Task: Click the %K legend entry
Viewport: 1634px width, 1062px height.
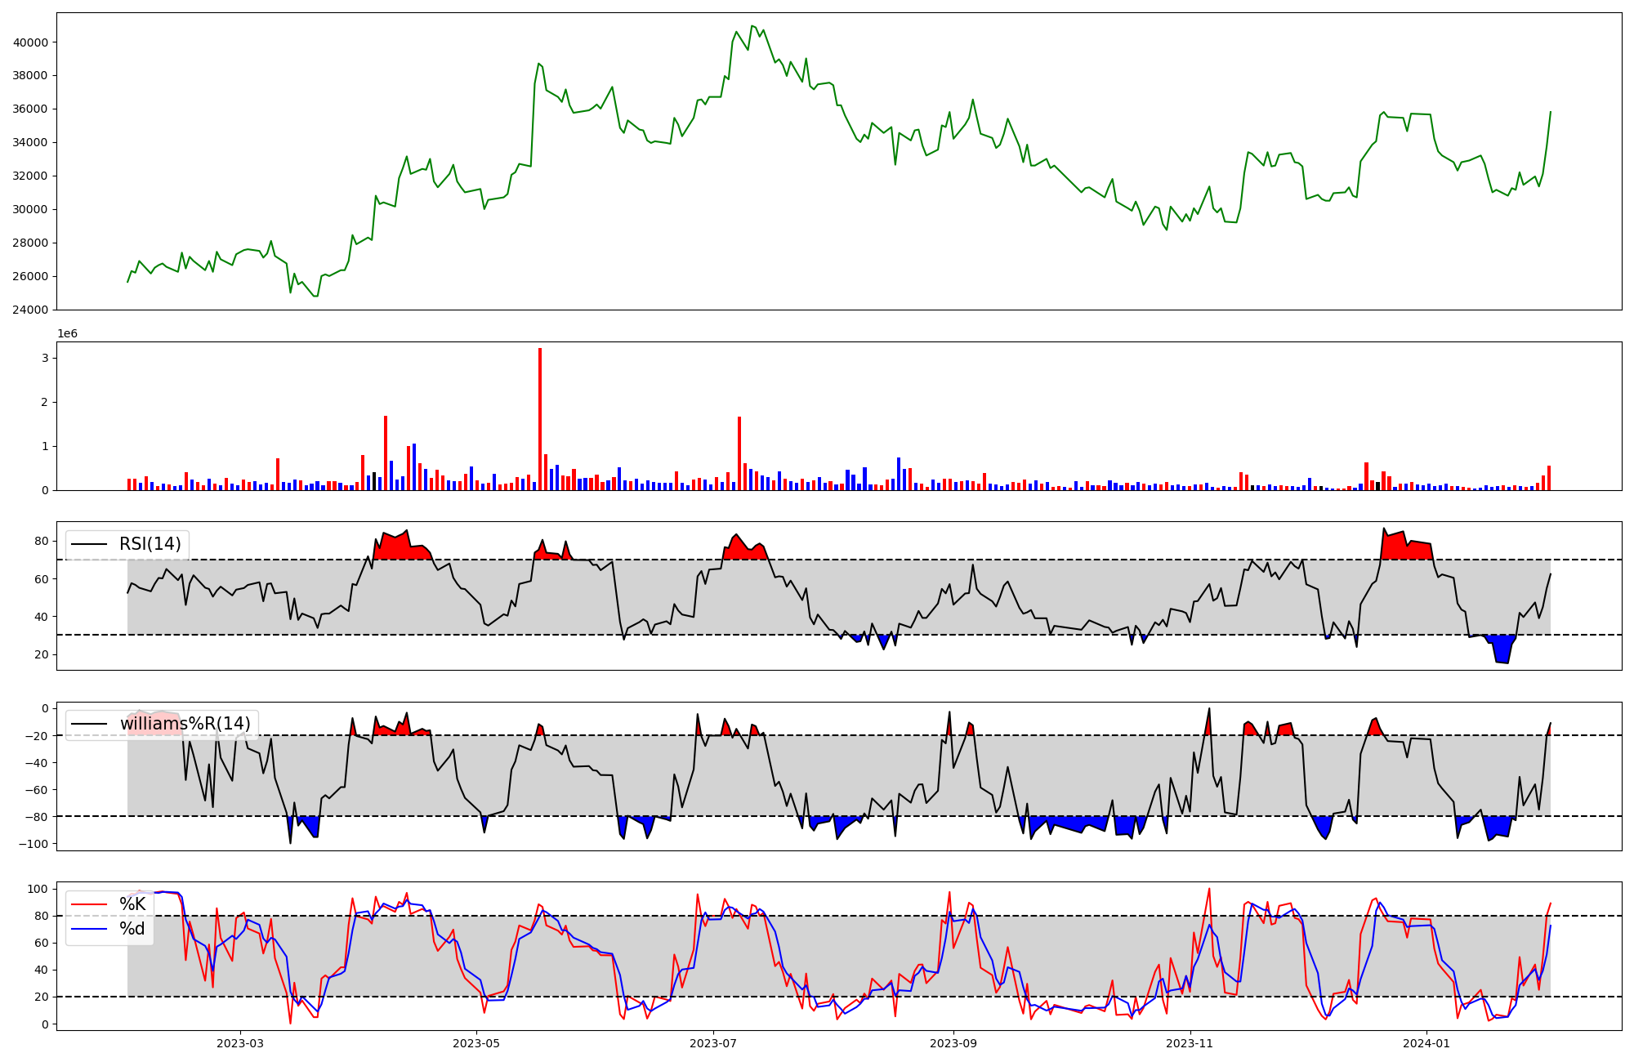Action: [132, 904]
